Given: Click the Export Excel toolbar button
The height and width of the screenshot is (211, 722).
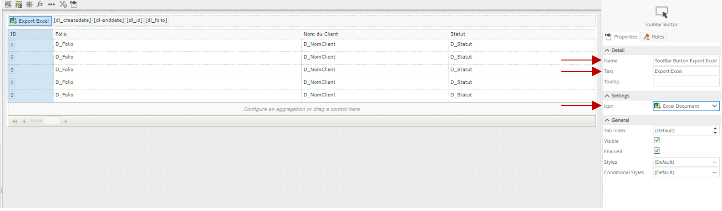Looking at the screenshot, I should tap(30, 21).
